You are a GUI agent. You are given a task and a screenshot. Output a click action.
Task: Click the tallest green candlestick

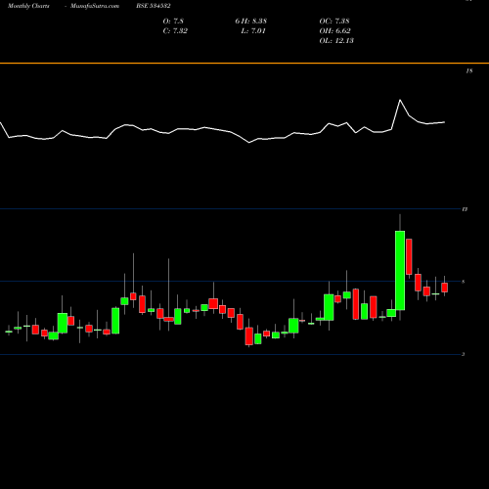click(x=400, y=270)
